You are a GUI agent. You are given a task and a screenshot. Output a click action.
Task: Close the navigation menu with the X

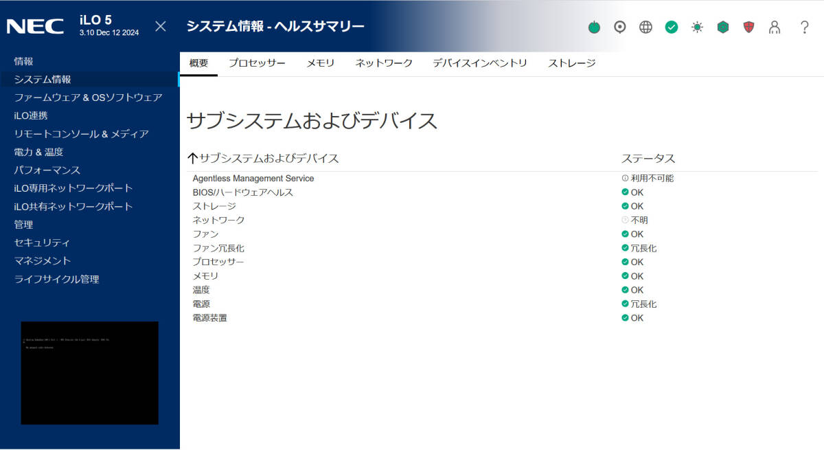point(160,27)
